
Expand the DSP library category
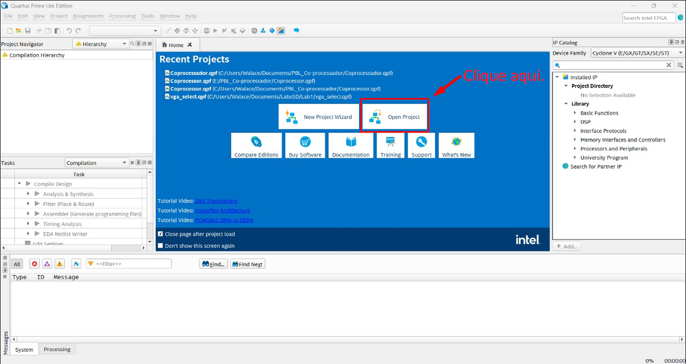[x=575, y=122]
